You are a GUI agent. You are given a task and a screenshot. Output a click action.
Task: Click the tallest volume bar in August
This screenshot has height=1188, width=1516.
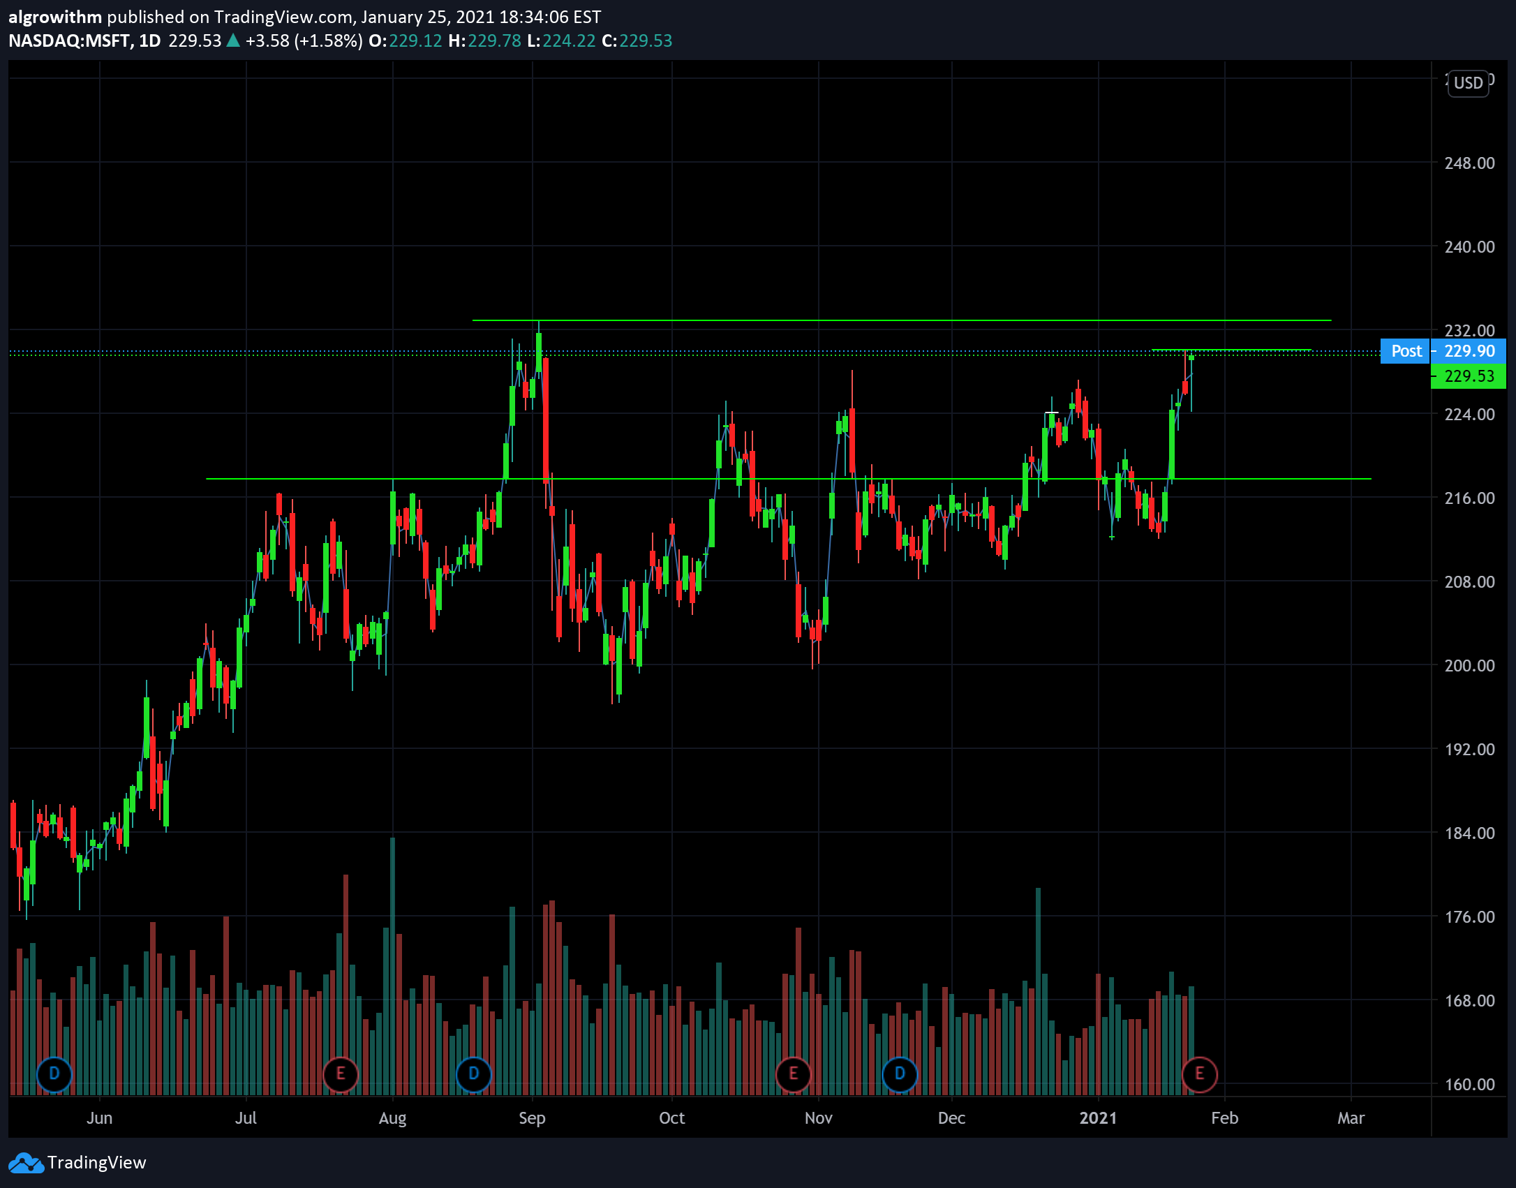click(x=393, y=966)
